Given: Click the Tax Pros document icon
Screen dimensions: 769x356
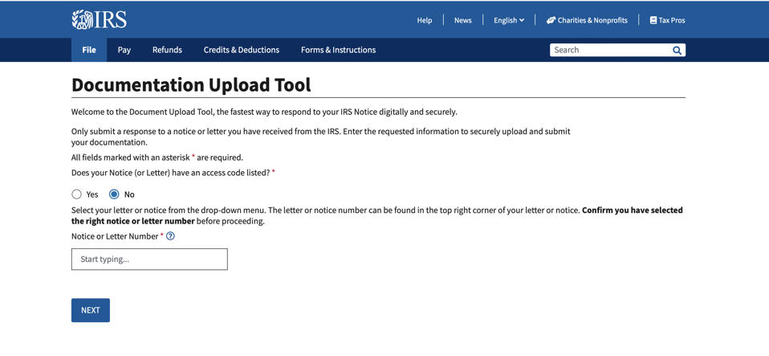Looking at the screenshot, I should 653,20.
